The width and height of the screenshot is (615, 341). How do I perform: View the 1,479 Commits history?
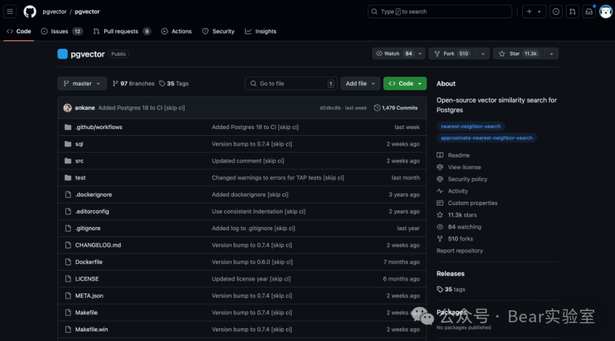coord(396,107)
